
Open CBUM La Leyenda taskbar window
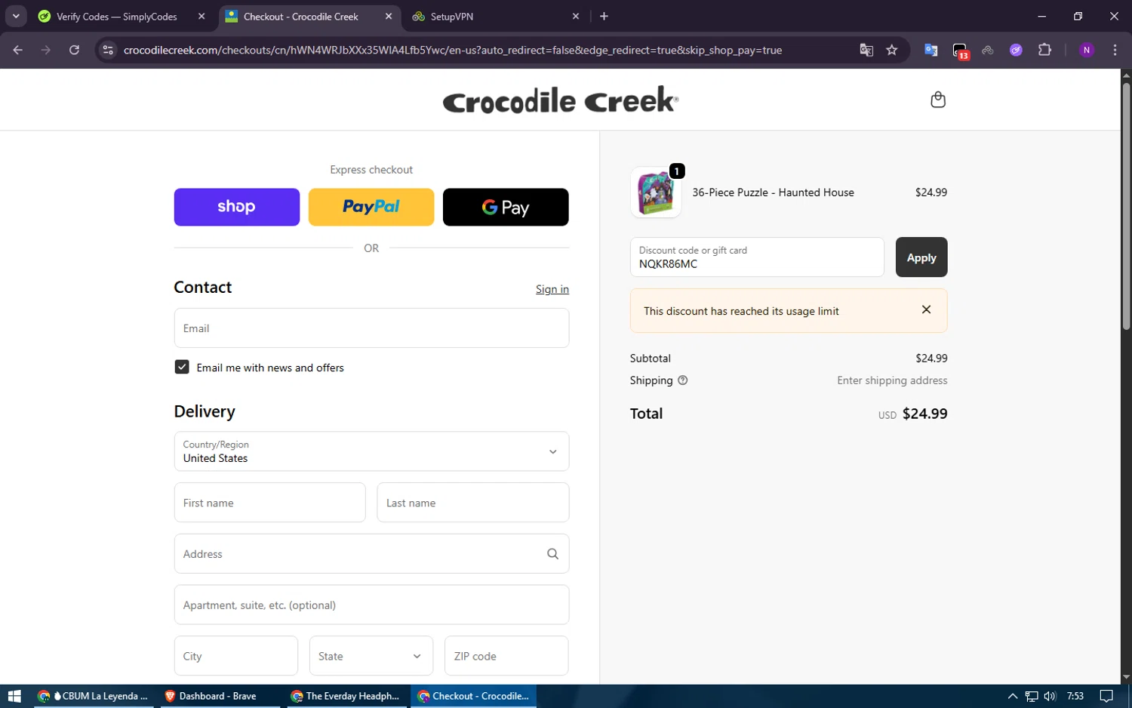pyautogui.click(x=94, y=696)
